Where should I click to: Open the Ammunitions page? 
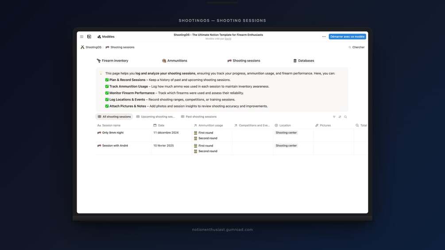(174, 61)
